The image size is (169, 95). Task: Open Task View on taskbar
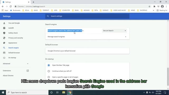(x=57, y=93)
